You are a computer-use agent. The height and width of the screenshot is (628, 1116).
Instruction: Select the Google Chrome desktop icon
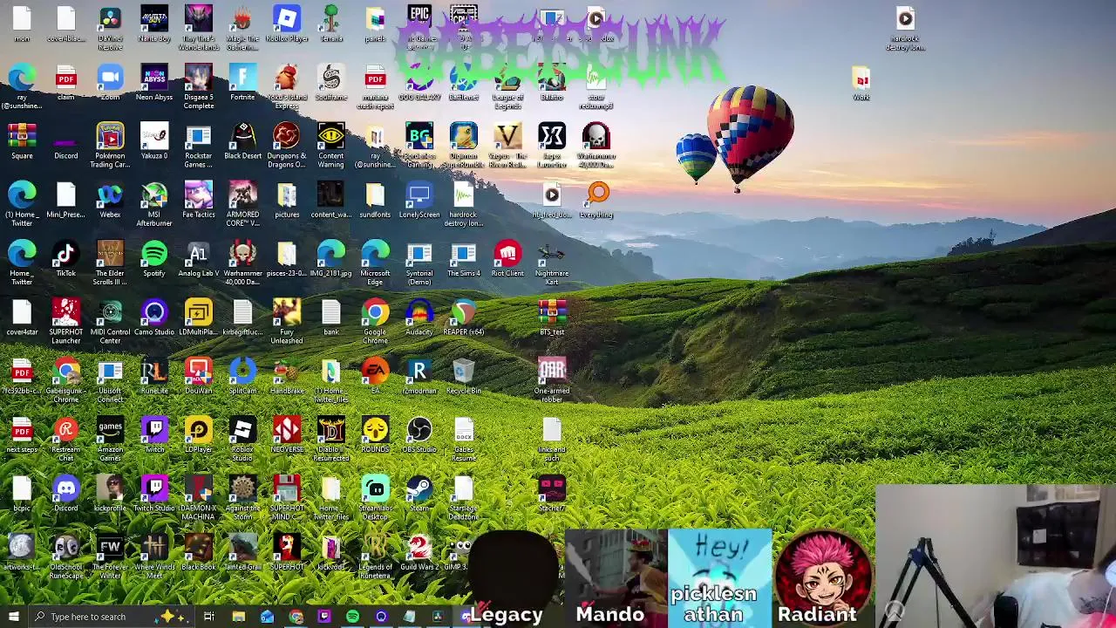click(x=375, y=321)
